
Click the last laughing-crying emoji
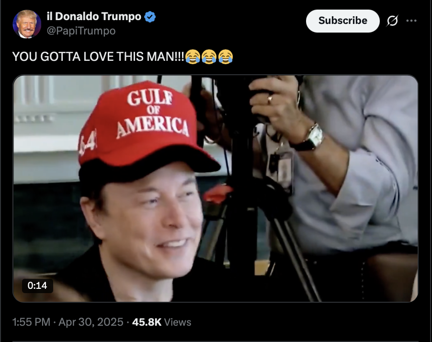pos(226,57)
